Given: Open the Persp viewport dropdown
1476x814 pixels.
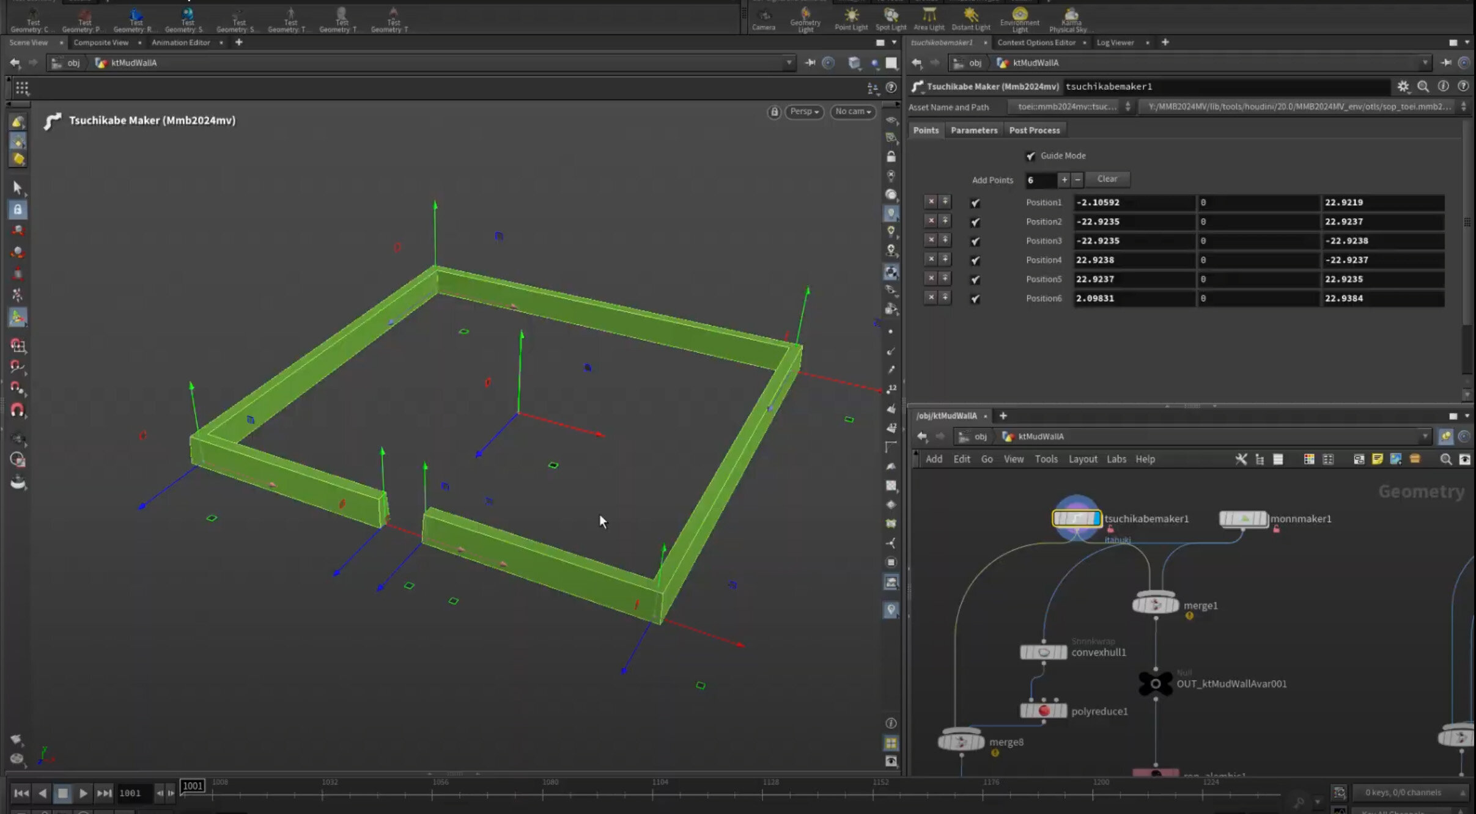Looking at the screenshot, I should pos(804,112).
